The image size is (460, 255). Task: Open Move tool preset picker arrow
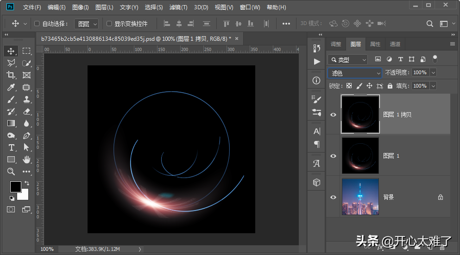tap(25, 24)
